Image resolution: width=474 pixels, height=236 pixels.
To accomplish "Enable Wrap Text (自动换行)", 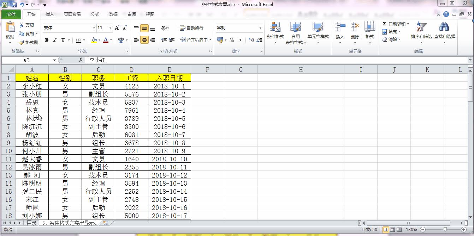I will pos(192,27).
